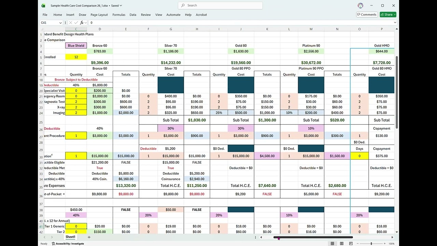437x246 pixels.
Task: Click the zoom out minus icon
Action: (x=357, y=244)
